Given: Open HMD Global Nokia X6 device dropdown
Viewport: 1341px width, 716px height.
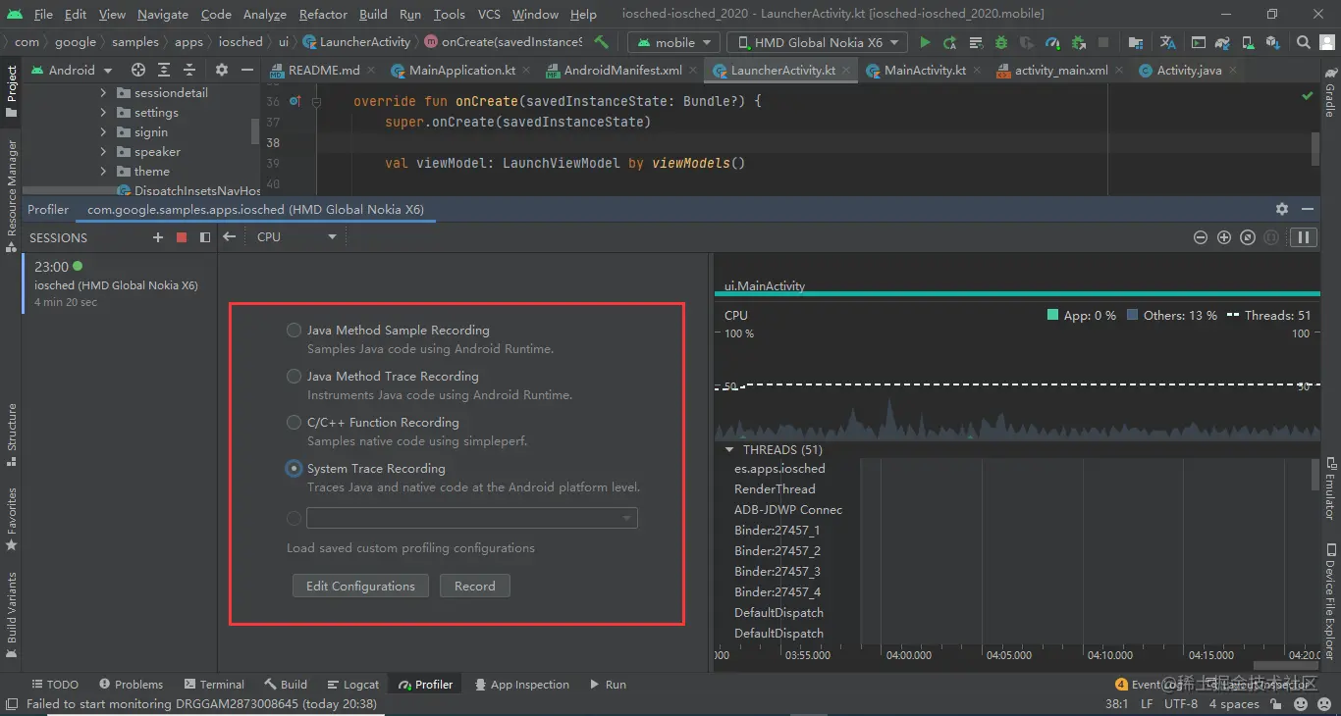Looking at the screenshot, I should (x=819, y=42).
